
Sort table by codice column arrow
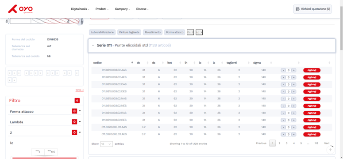coord(132,63)
